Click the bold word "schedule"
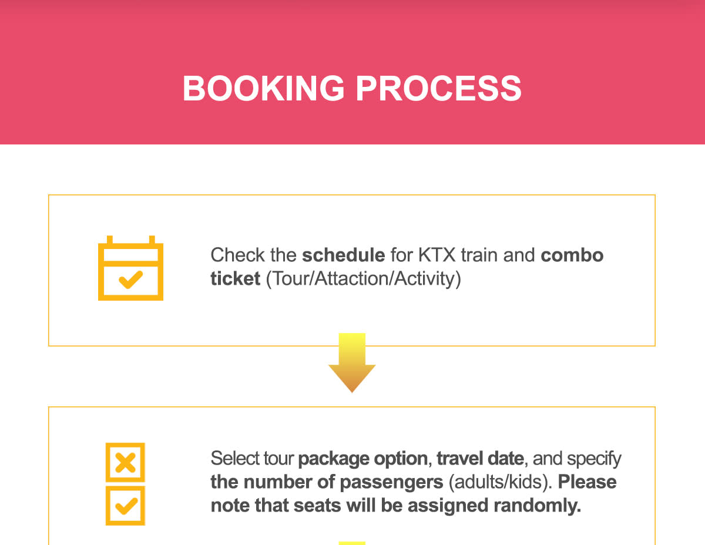 (344, 255)
